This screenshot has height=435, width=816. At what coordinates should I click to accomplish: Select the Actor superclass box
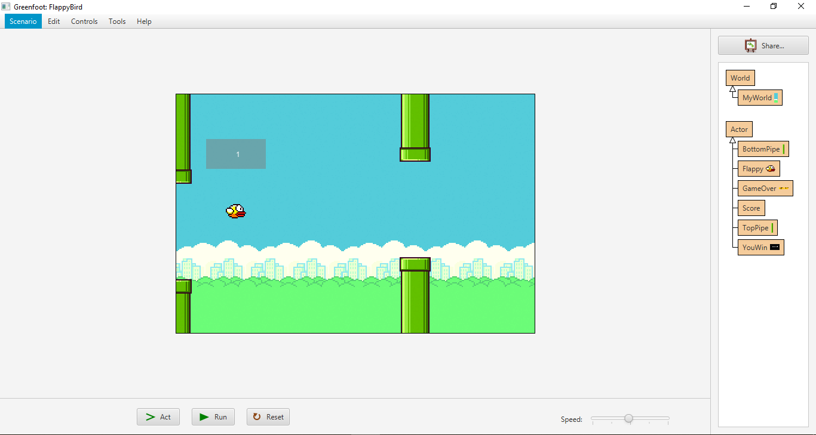coord(739,129)
